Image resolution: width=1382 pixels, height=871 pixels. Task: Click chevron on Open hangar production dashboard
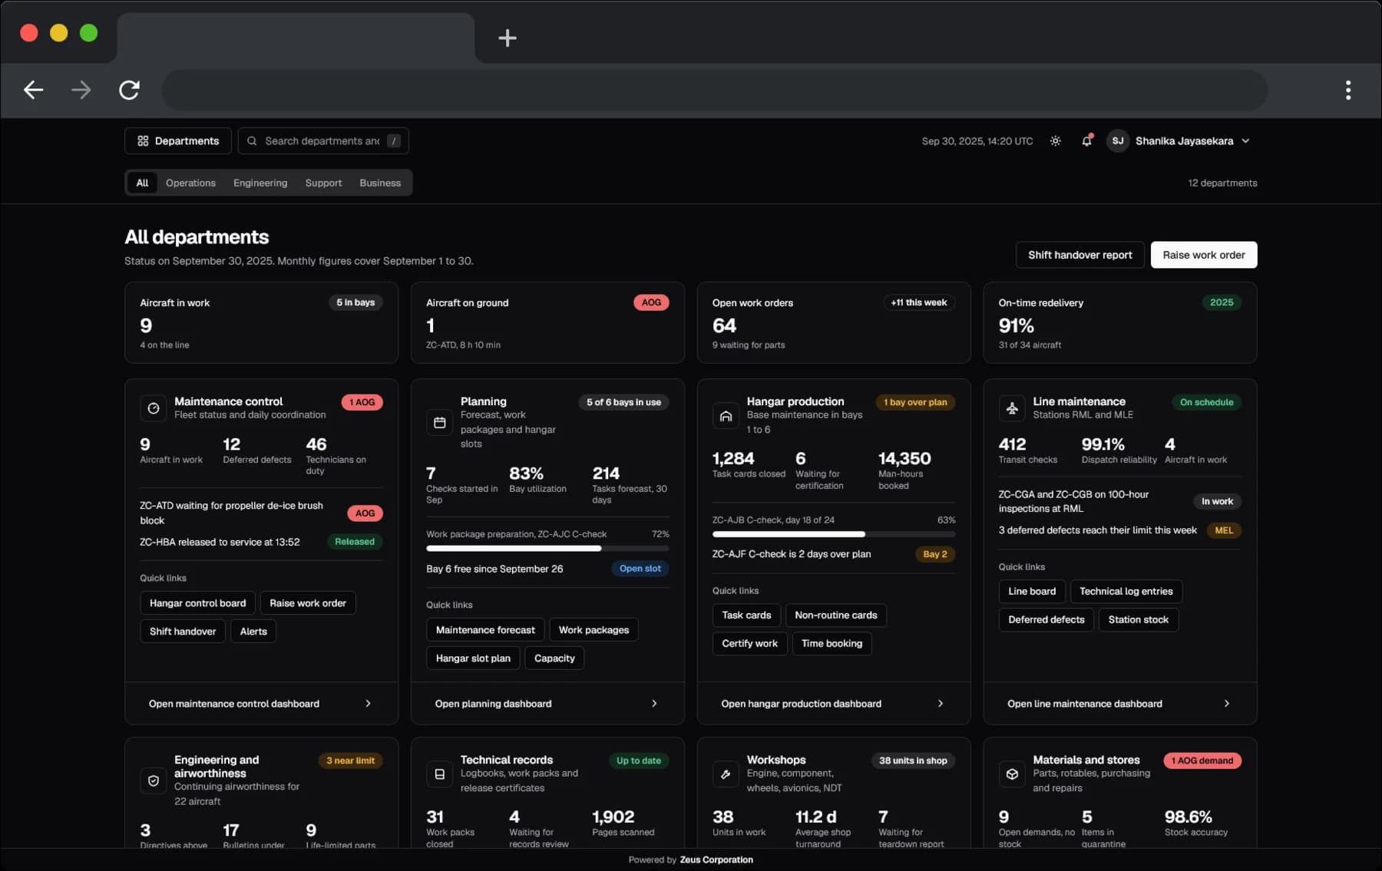[x=941, y=704]
